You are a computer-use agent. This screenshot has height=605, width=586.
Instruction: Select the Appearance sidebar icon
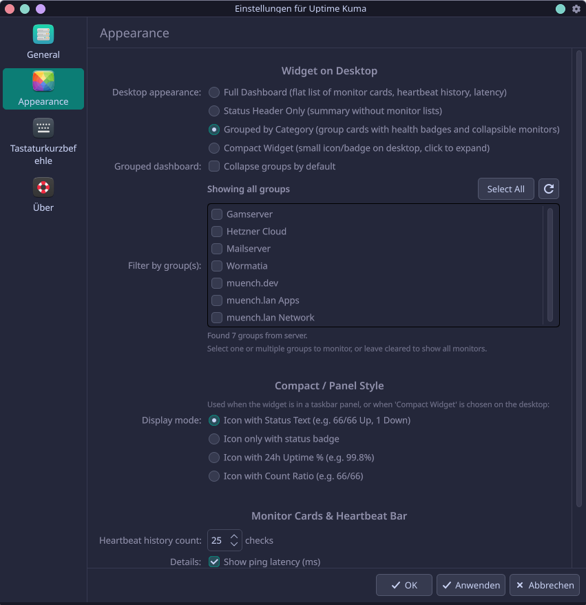coord(43,81)
